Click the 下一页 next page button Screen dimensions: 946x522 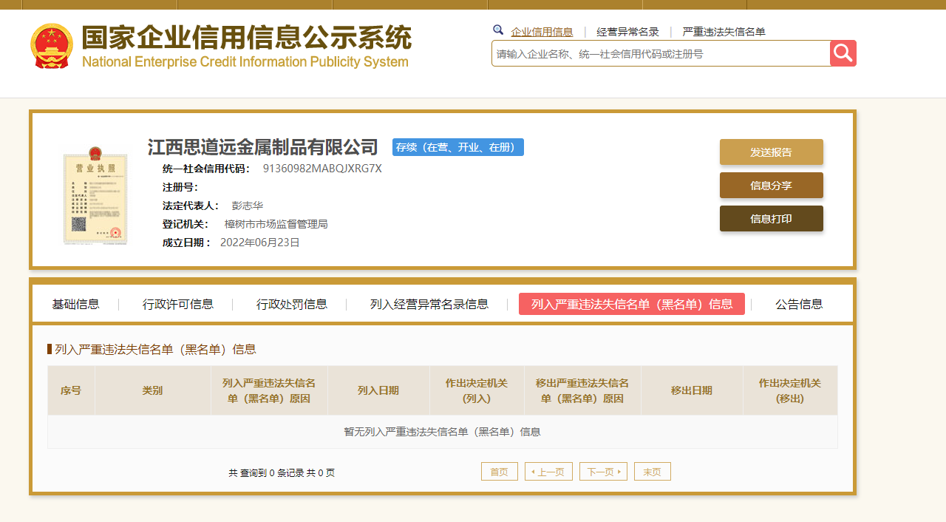click(x=603, y=472)
